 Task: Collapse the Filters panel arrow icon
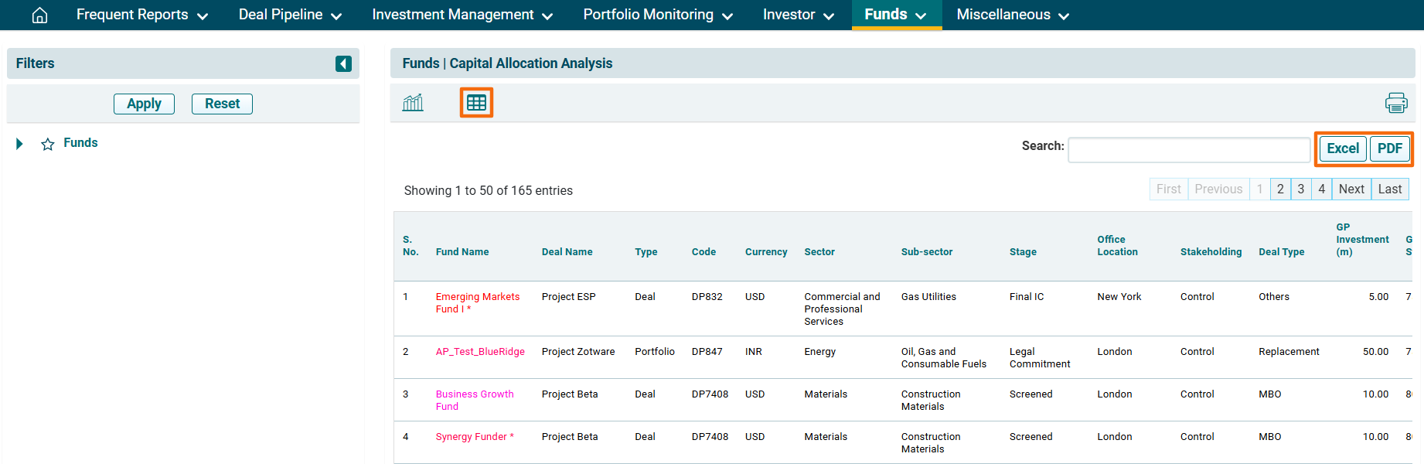343,63
